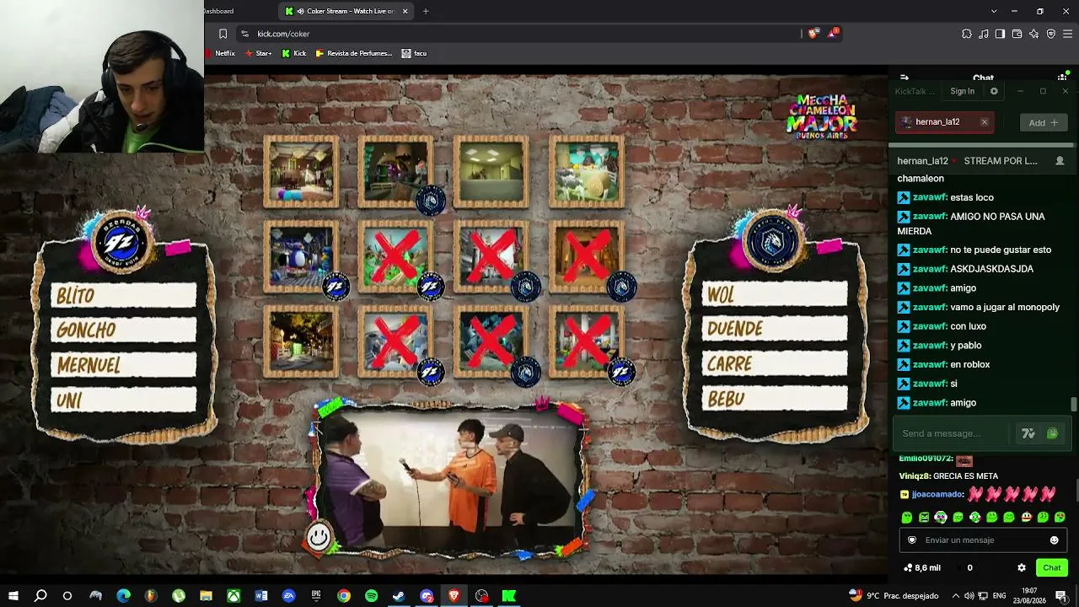The width and height of the screenshot is (1079, 607).
Task: Open the emoji picker in Kick chat input
Action: (x=1054, y=540)
